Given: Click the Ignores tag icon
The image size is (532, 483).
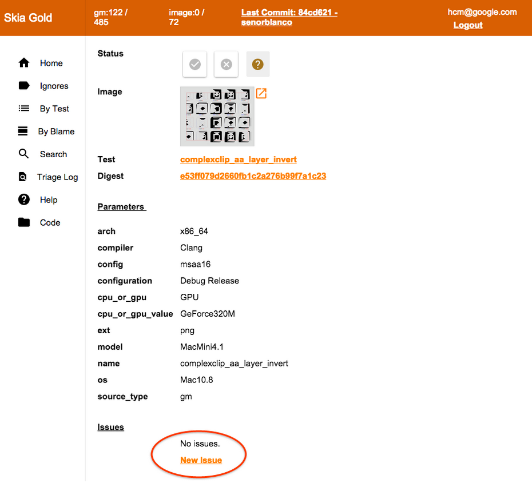Looking at the screenshot, I should pos(24,86).
